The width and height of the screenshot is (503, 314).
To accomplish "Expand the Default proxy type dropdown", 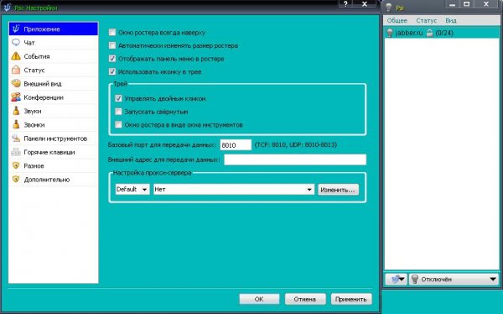I will tap(132, 189).
